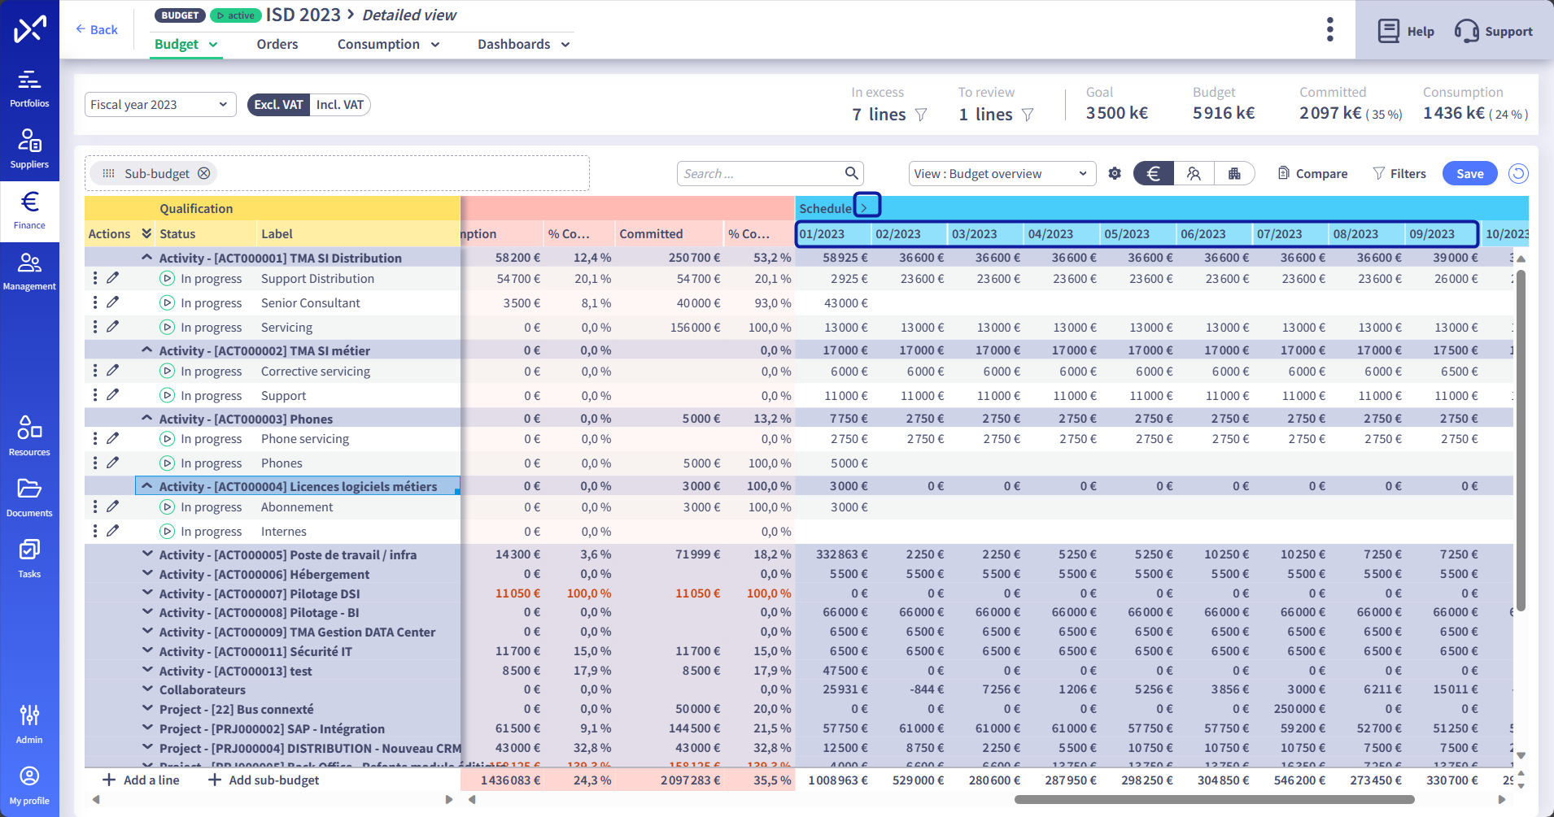
Task: Open the Resources sidebar section
Action: pos(29,437)
